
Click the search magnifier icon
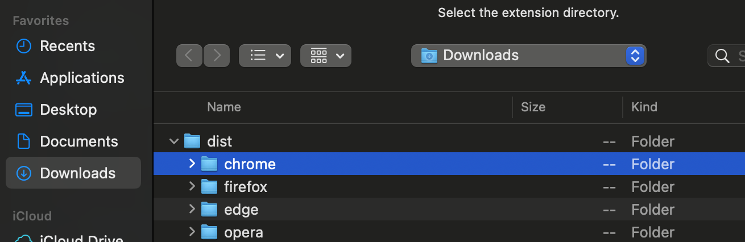[x=722, y=56]
